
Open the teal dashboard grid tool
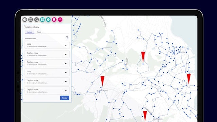(42, 20)
